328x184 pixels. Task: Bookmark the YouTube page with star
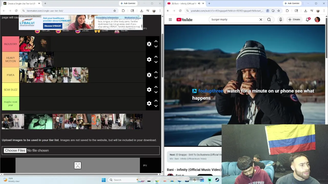pyautogui.click(x=279, y=11)
